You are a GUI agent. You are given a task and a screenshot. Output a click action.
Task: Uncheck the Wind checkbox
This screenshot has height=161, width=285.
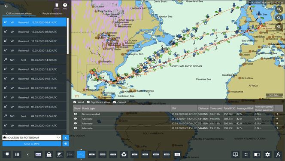[x=75, y=102]
